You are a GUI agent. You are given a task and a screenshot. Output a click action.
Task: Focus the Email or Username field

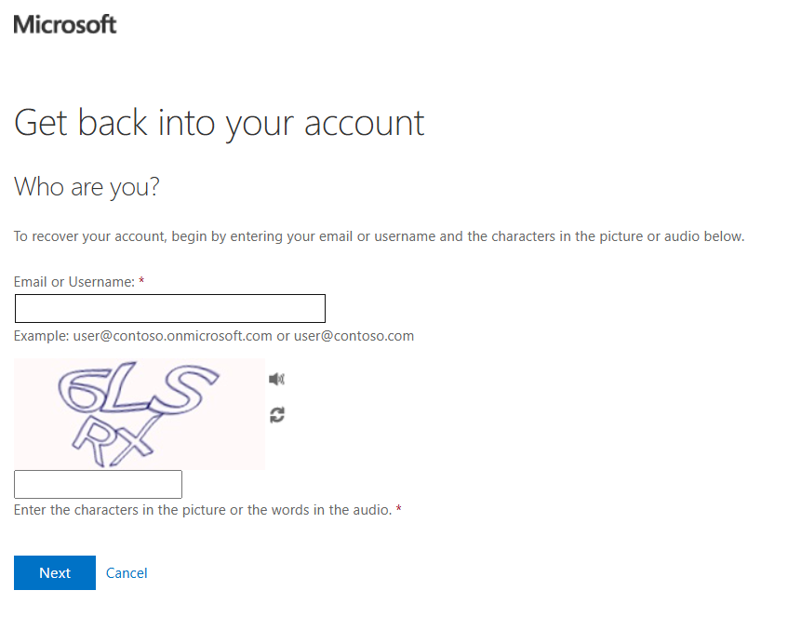tap(170, 308)
